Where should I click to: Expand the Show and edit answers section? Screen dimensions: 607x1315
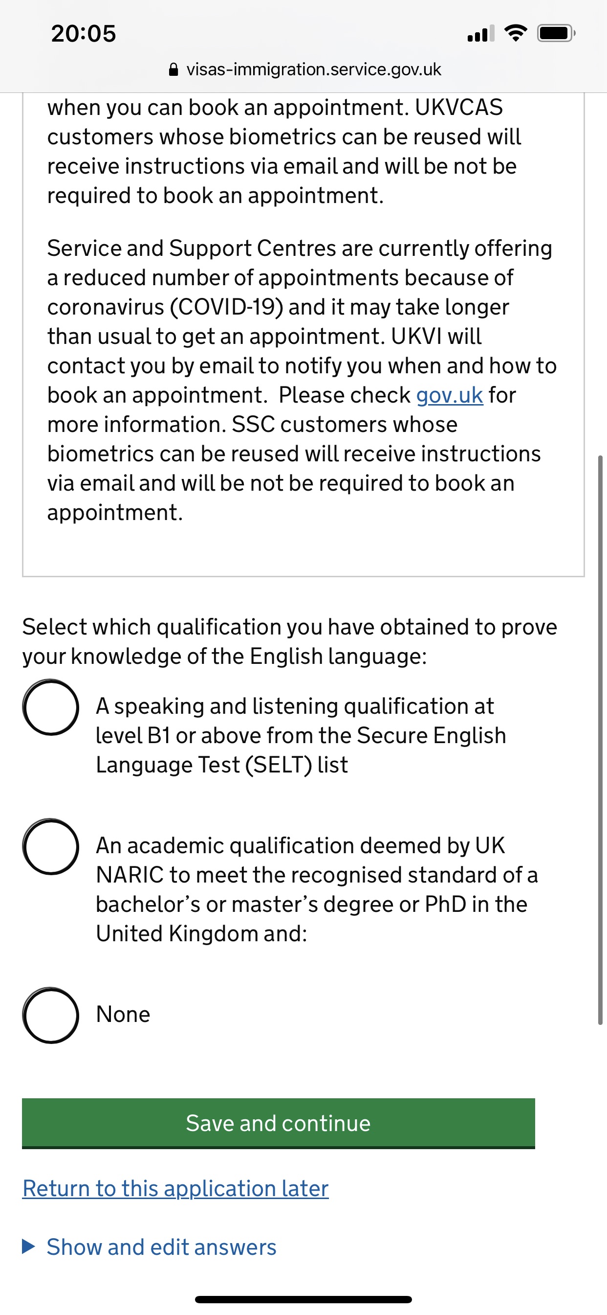pos(161,1247)
